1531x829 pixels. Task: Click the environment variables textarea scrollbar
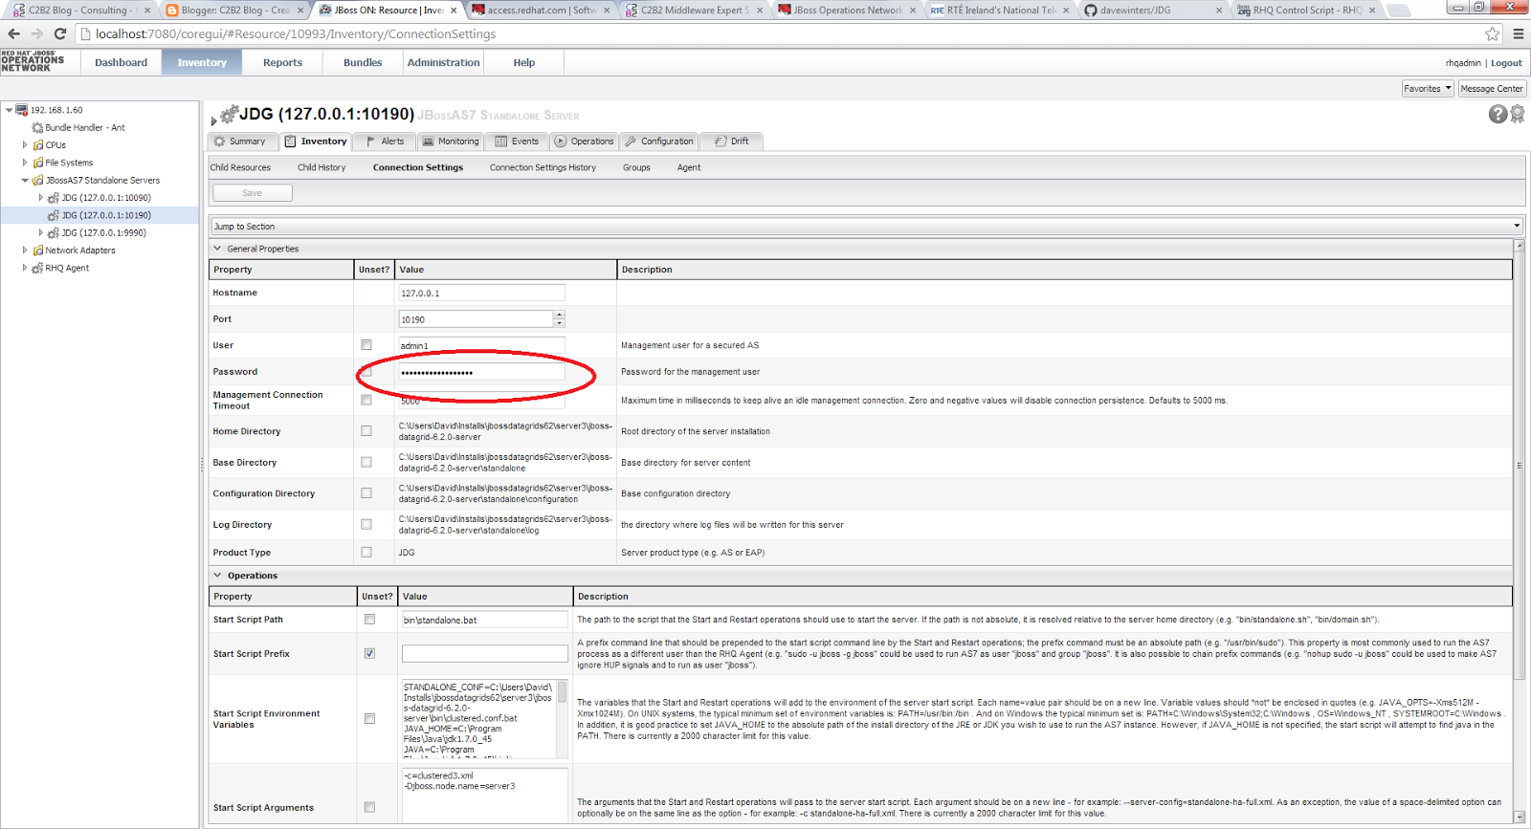click(x=563, y=717)
